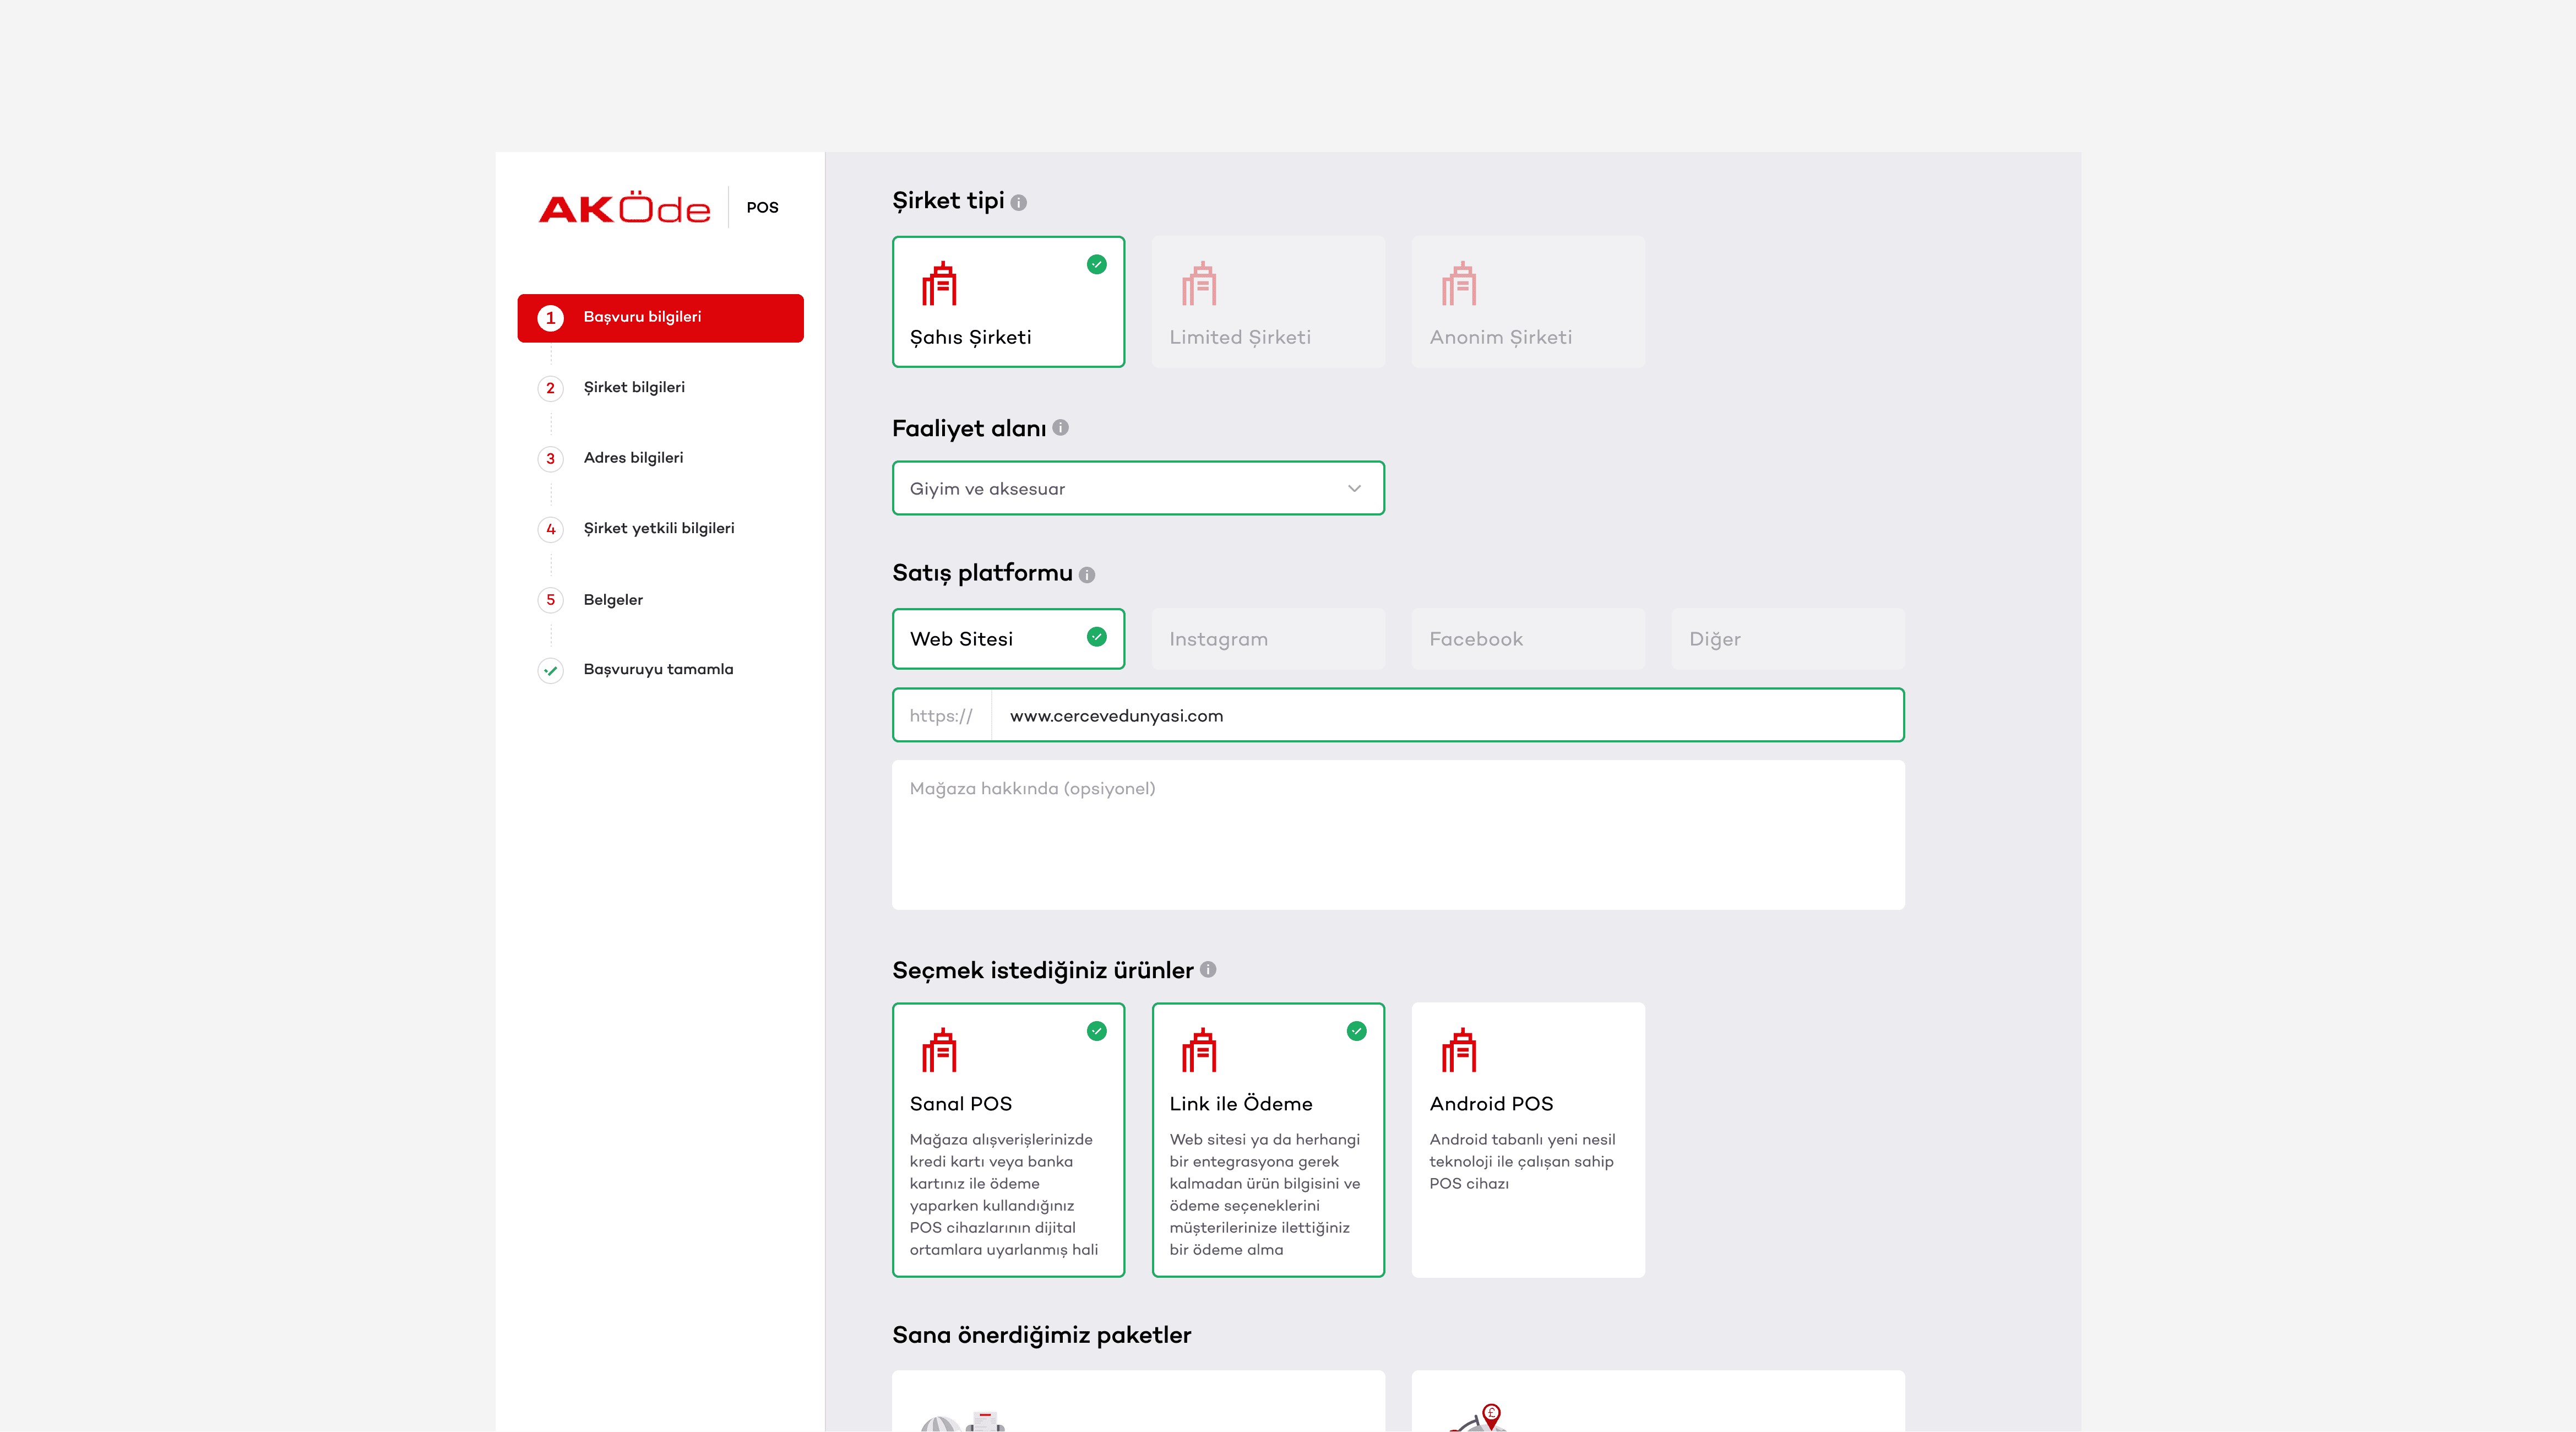This screenshot has width=2576, height=1432.
Task: Open the Belgeler step in sidebar
Action: [613, 600]
